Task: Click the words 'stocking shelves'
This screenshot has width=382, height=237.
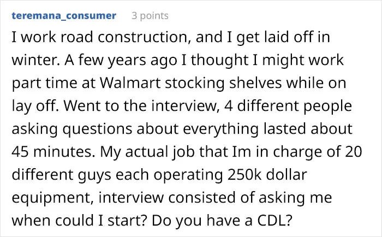Action: point(223,82)
